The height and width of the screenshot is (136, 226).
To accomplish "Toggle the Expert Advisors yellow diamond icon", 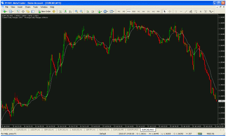I will tap(54, 11).
